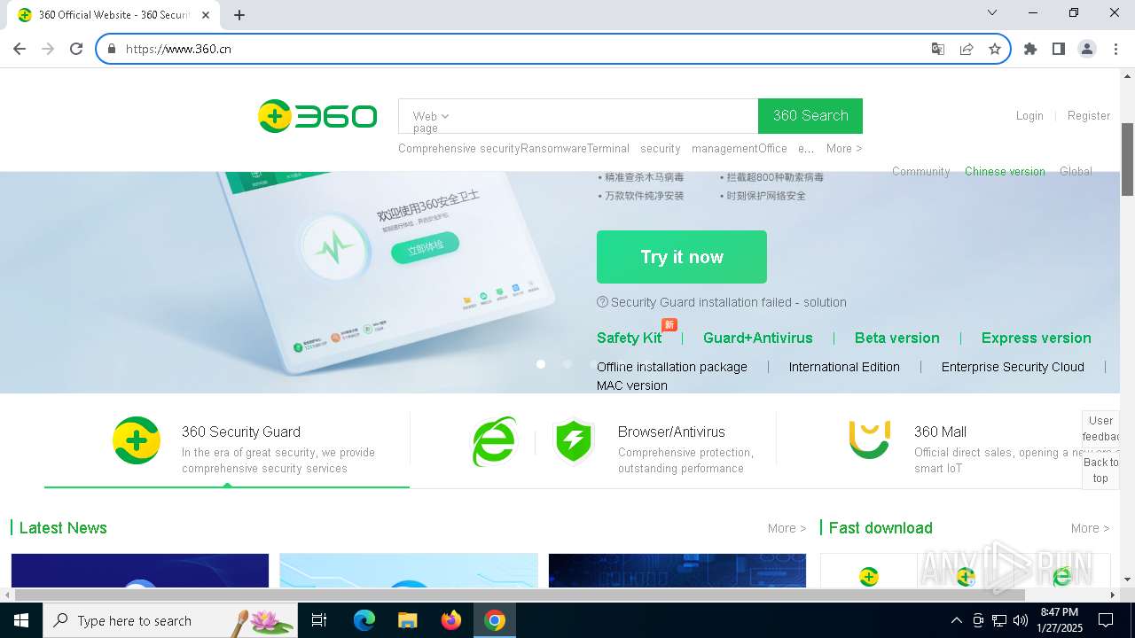Click the taskbar clock showing 8:47 PM

(x=1059, y=620)
